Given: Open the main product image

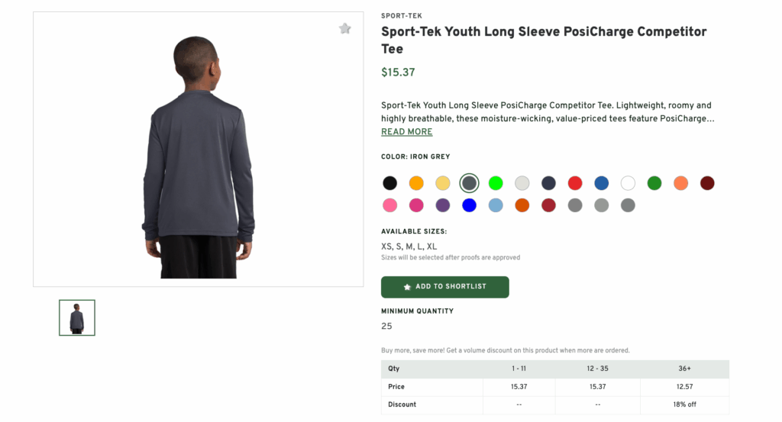Looking at the screenshot, I should 199,150.
